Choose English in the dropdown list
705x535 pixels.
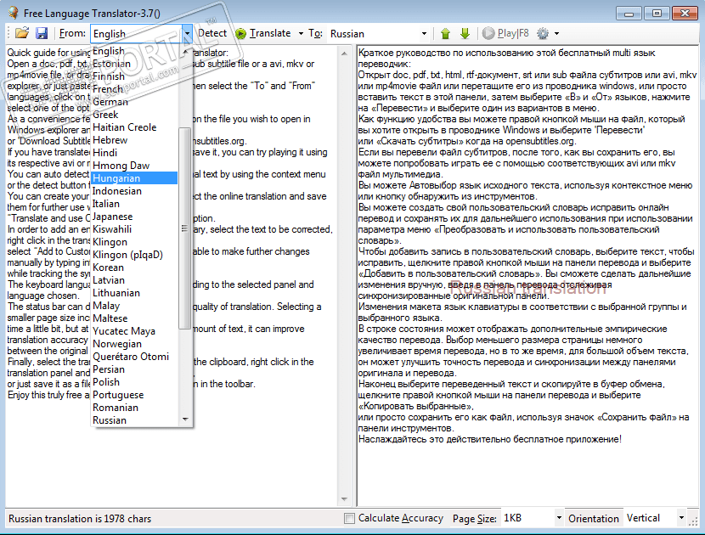(134, 51)
